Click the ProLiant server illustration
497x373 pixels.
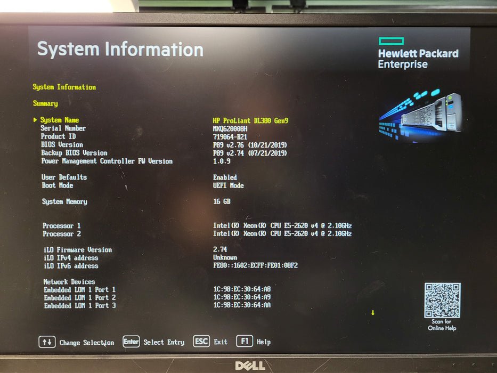click(420, 116)
